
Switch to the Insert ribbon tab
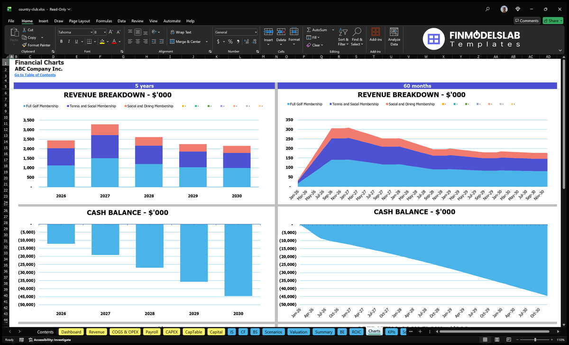coord(43,21)
